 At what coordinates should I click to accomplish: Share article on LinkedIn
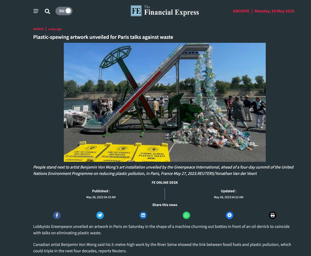pos(143,215)
